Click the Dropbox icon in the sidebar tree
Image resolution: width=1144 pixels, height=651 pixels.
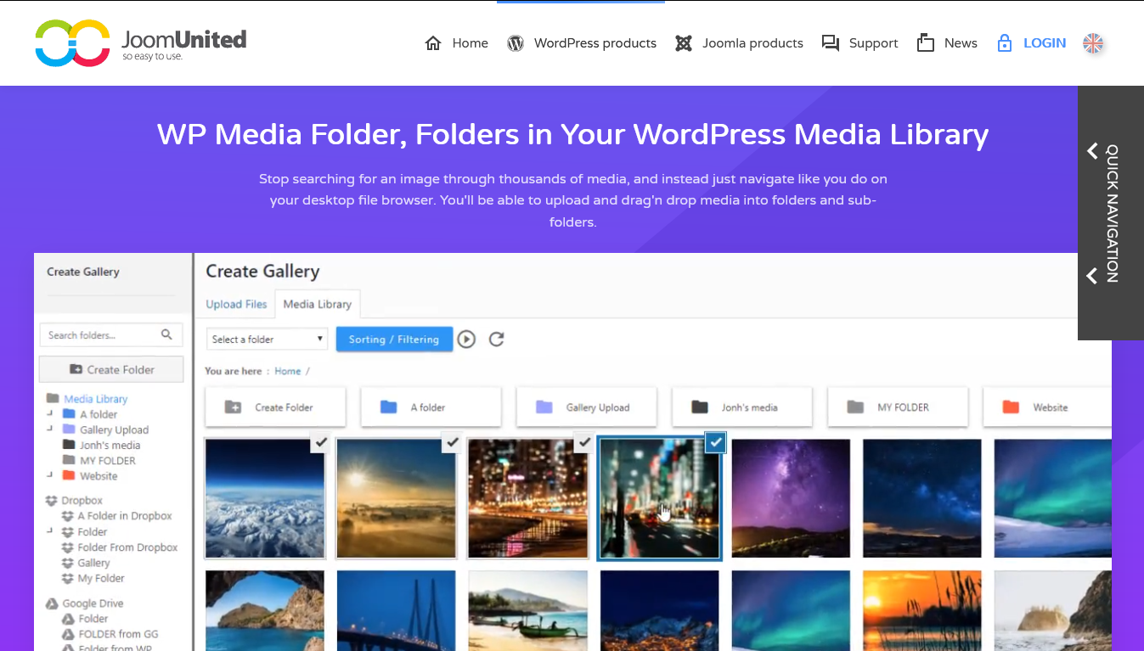coord(52,501)
